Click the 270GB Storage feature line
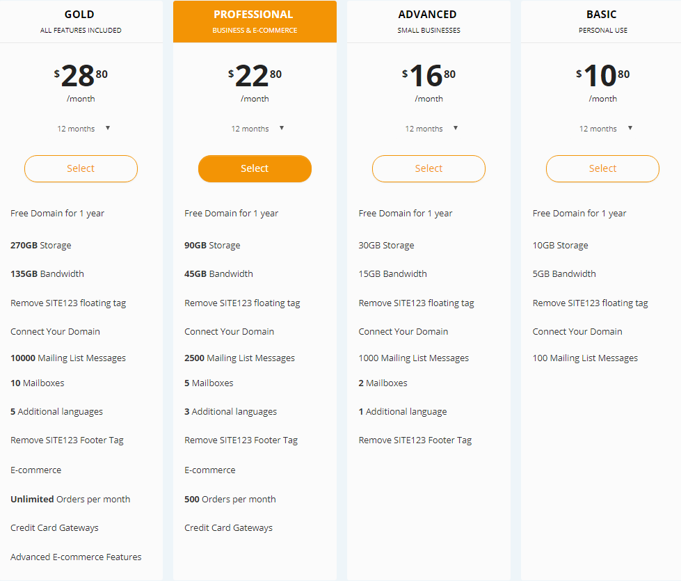Viewport: 681px width, 581px height. tap(42, 245)
